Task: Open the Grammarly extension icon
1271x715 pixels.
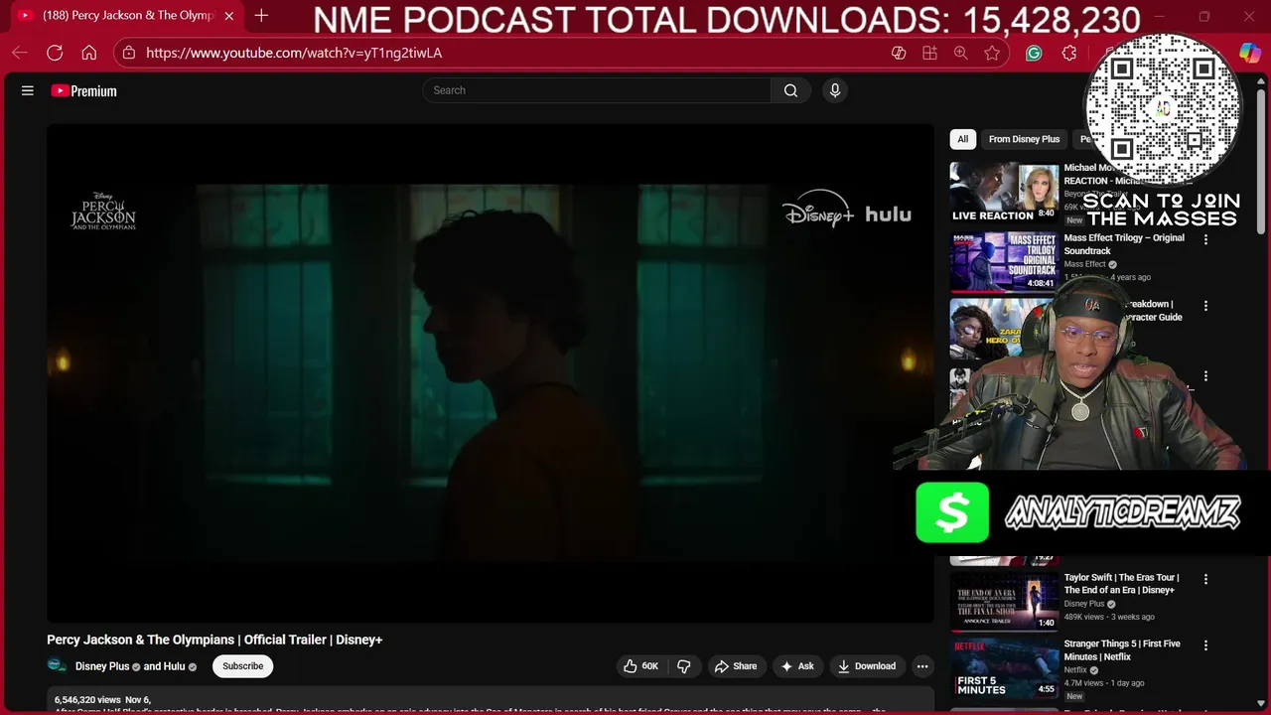Action: (1034, 53)
